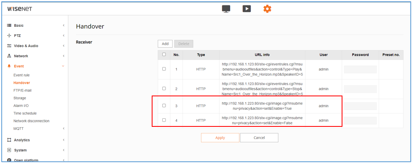Open the live monitor view icon
The height and width of the screenshot is (163, 412).
point(226,9)
